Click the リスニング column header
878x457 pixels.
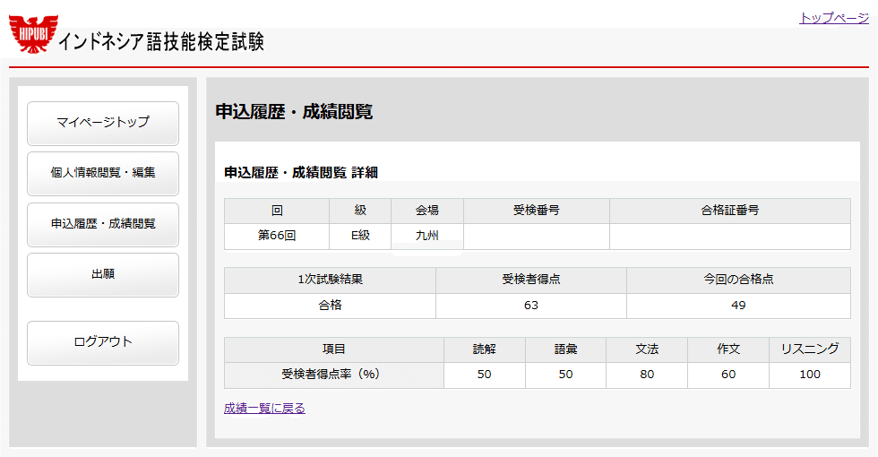click(810, 349)
